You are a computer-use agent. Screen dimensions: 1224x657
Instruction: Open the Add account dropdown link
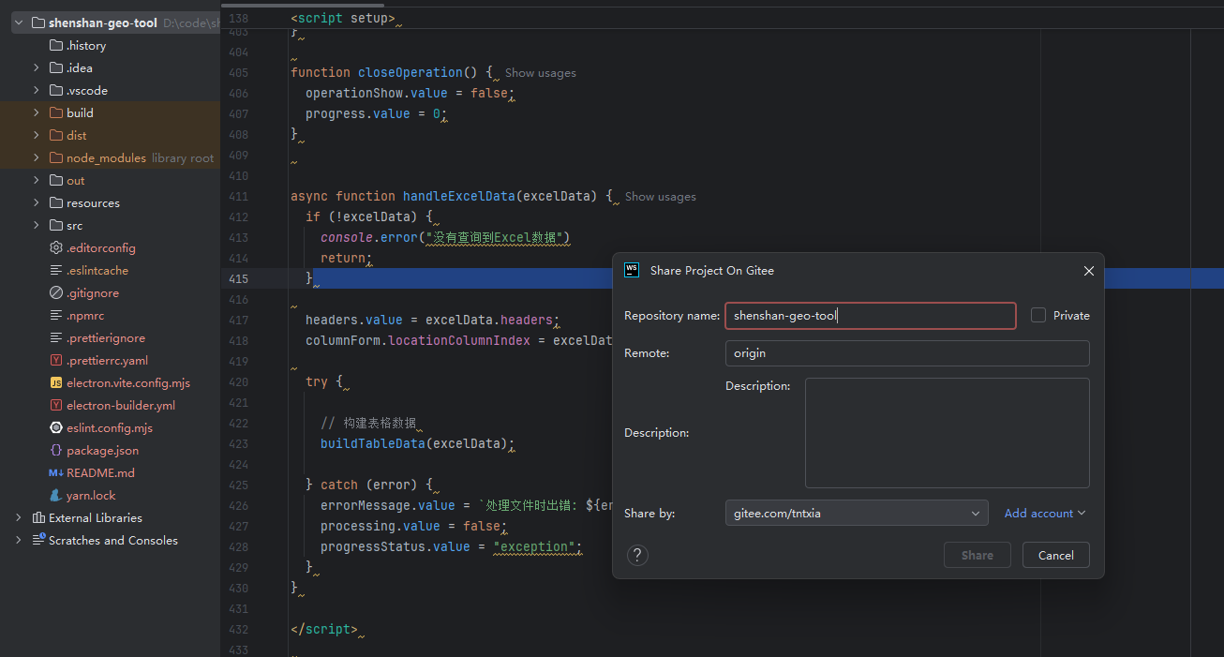pyautogui.click(x=1045, y=513)
